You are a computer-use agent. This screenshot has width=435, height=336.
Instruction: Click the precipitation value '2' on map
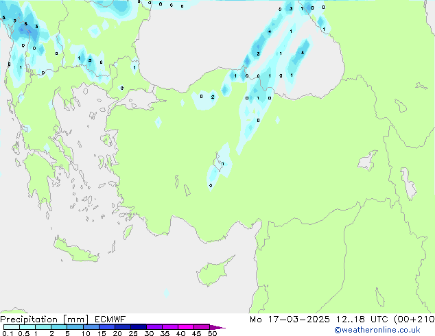tap(213, 97)
